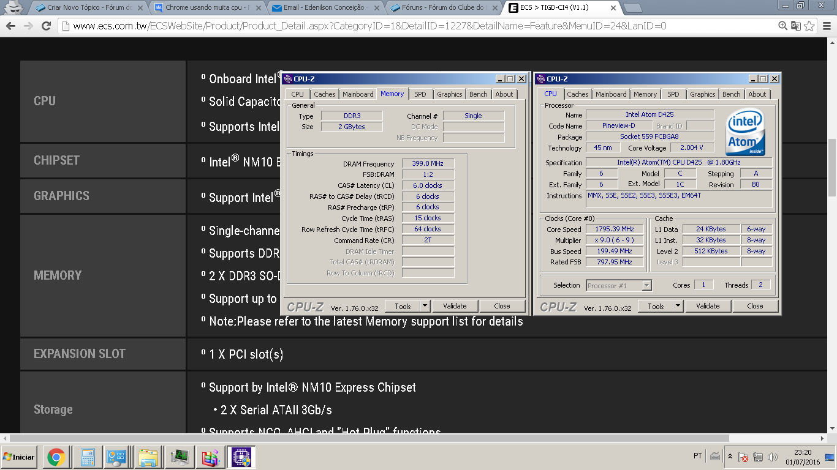Viewport: 837px width, 470px height.
Task: Click Close button in right CPU-Z window
Action: coord(755,306)
